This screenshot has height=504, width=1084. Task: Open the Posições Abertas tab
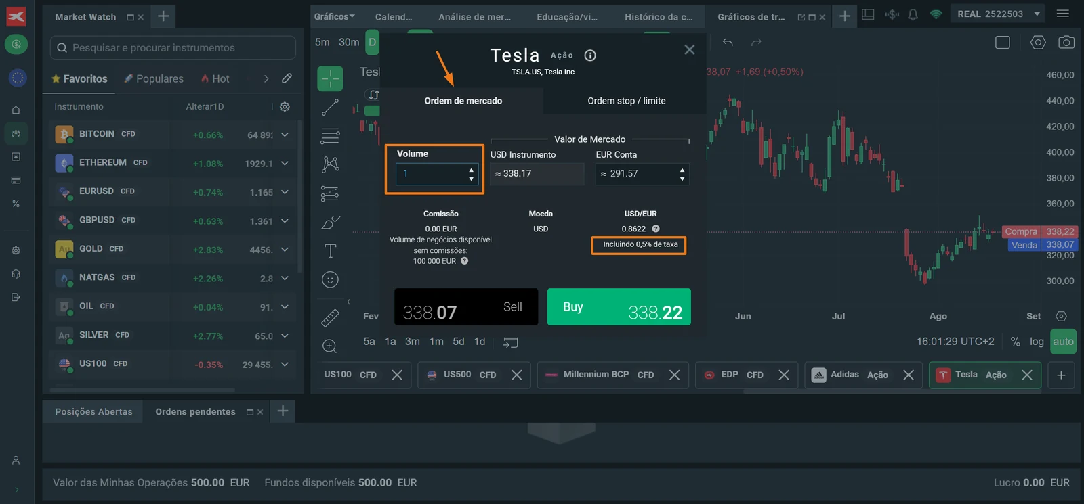pyautogui.click(x=93, y=411)
